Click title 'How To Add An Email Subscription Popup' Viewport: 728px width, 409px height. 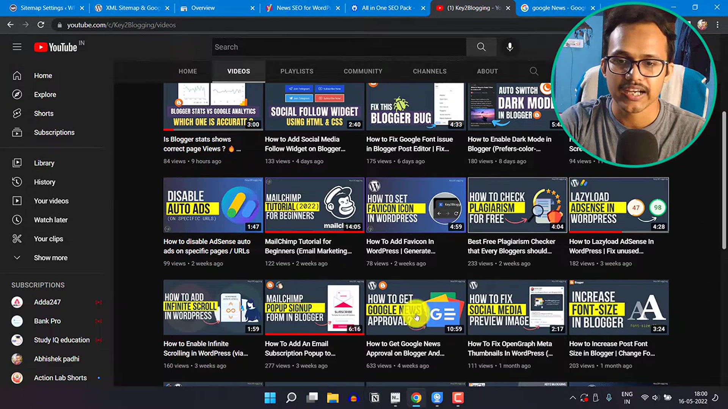[x=300, y=348]
